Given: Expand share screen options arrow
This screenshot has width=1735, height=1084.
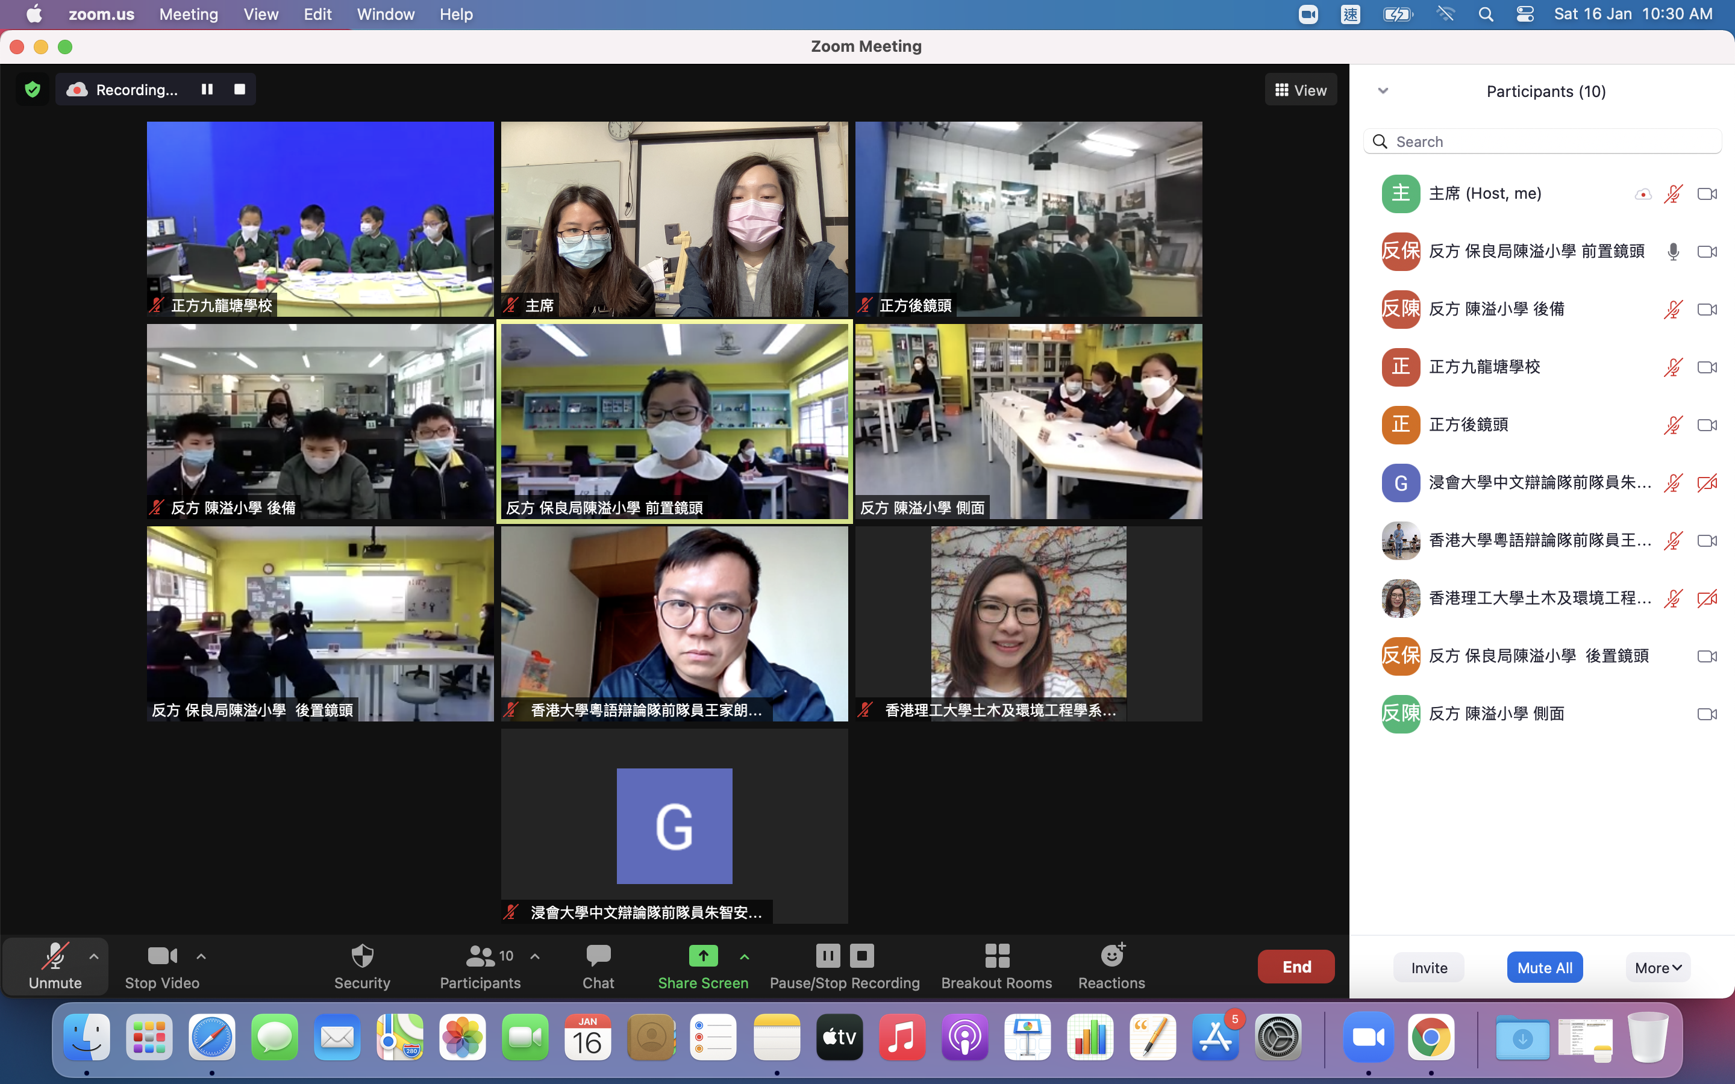Looking at the screenshot, I should point(744,956).
